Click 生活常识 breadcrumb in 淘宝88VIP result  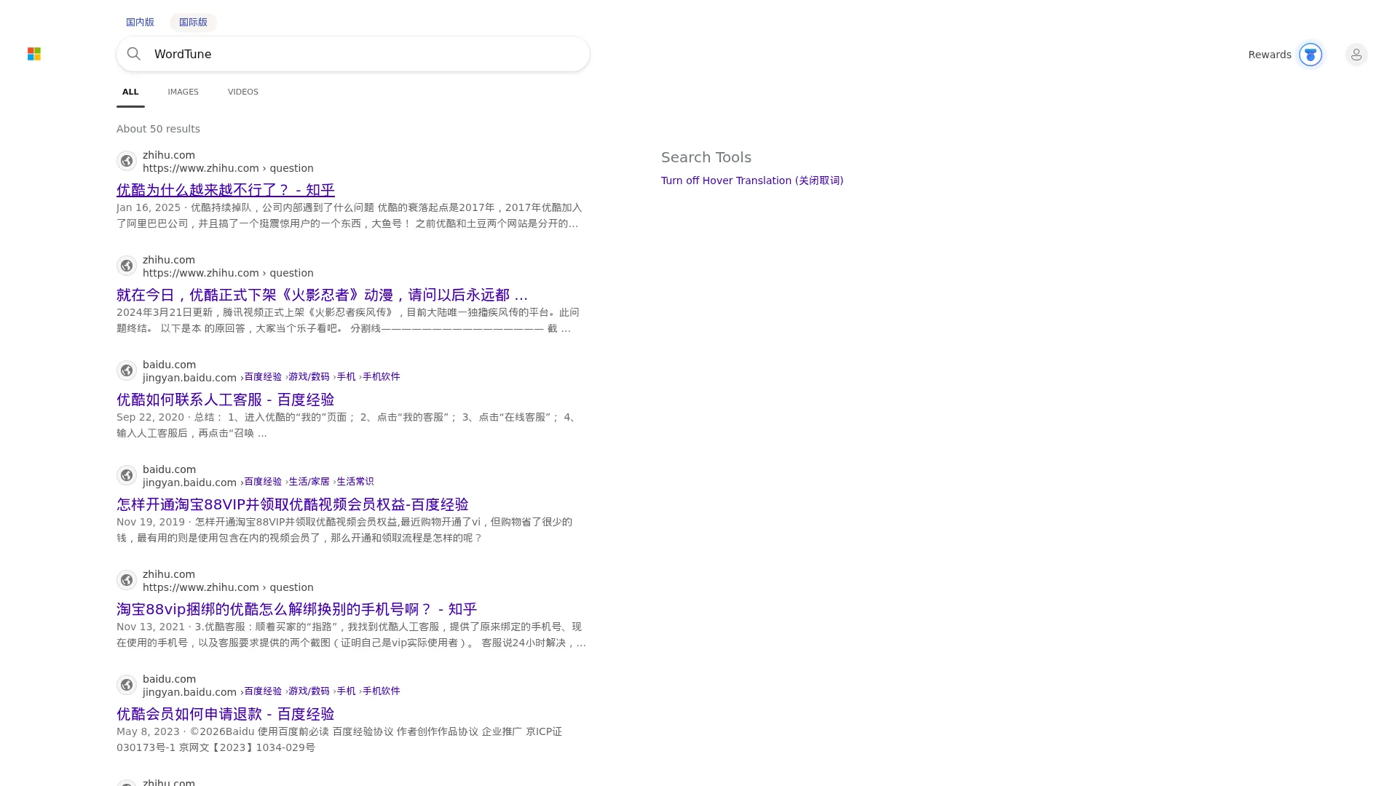pyautogui.click(x=355, y=482)
